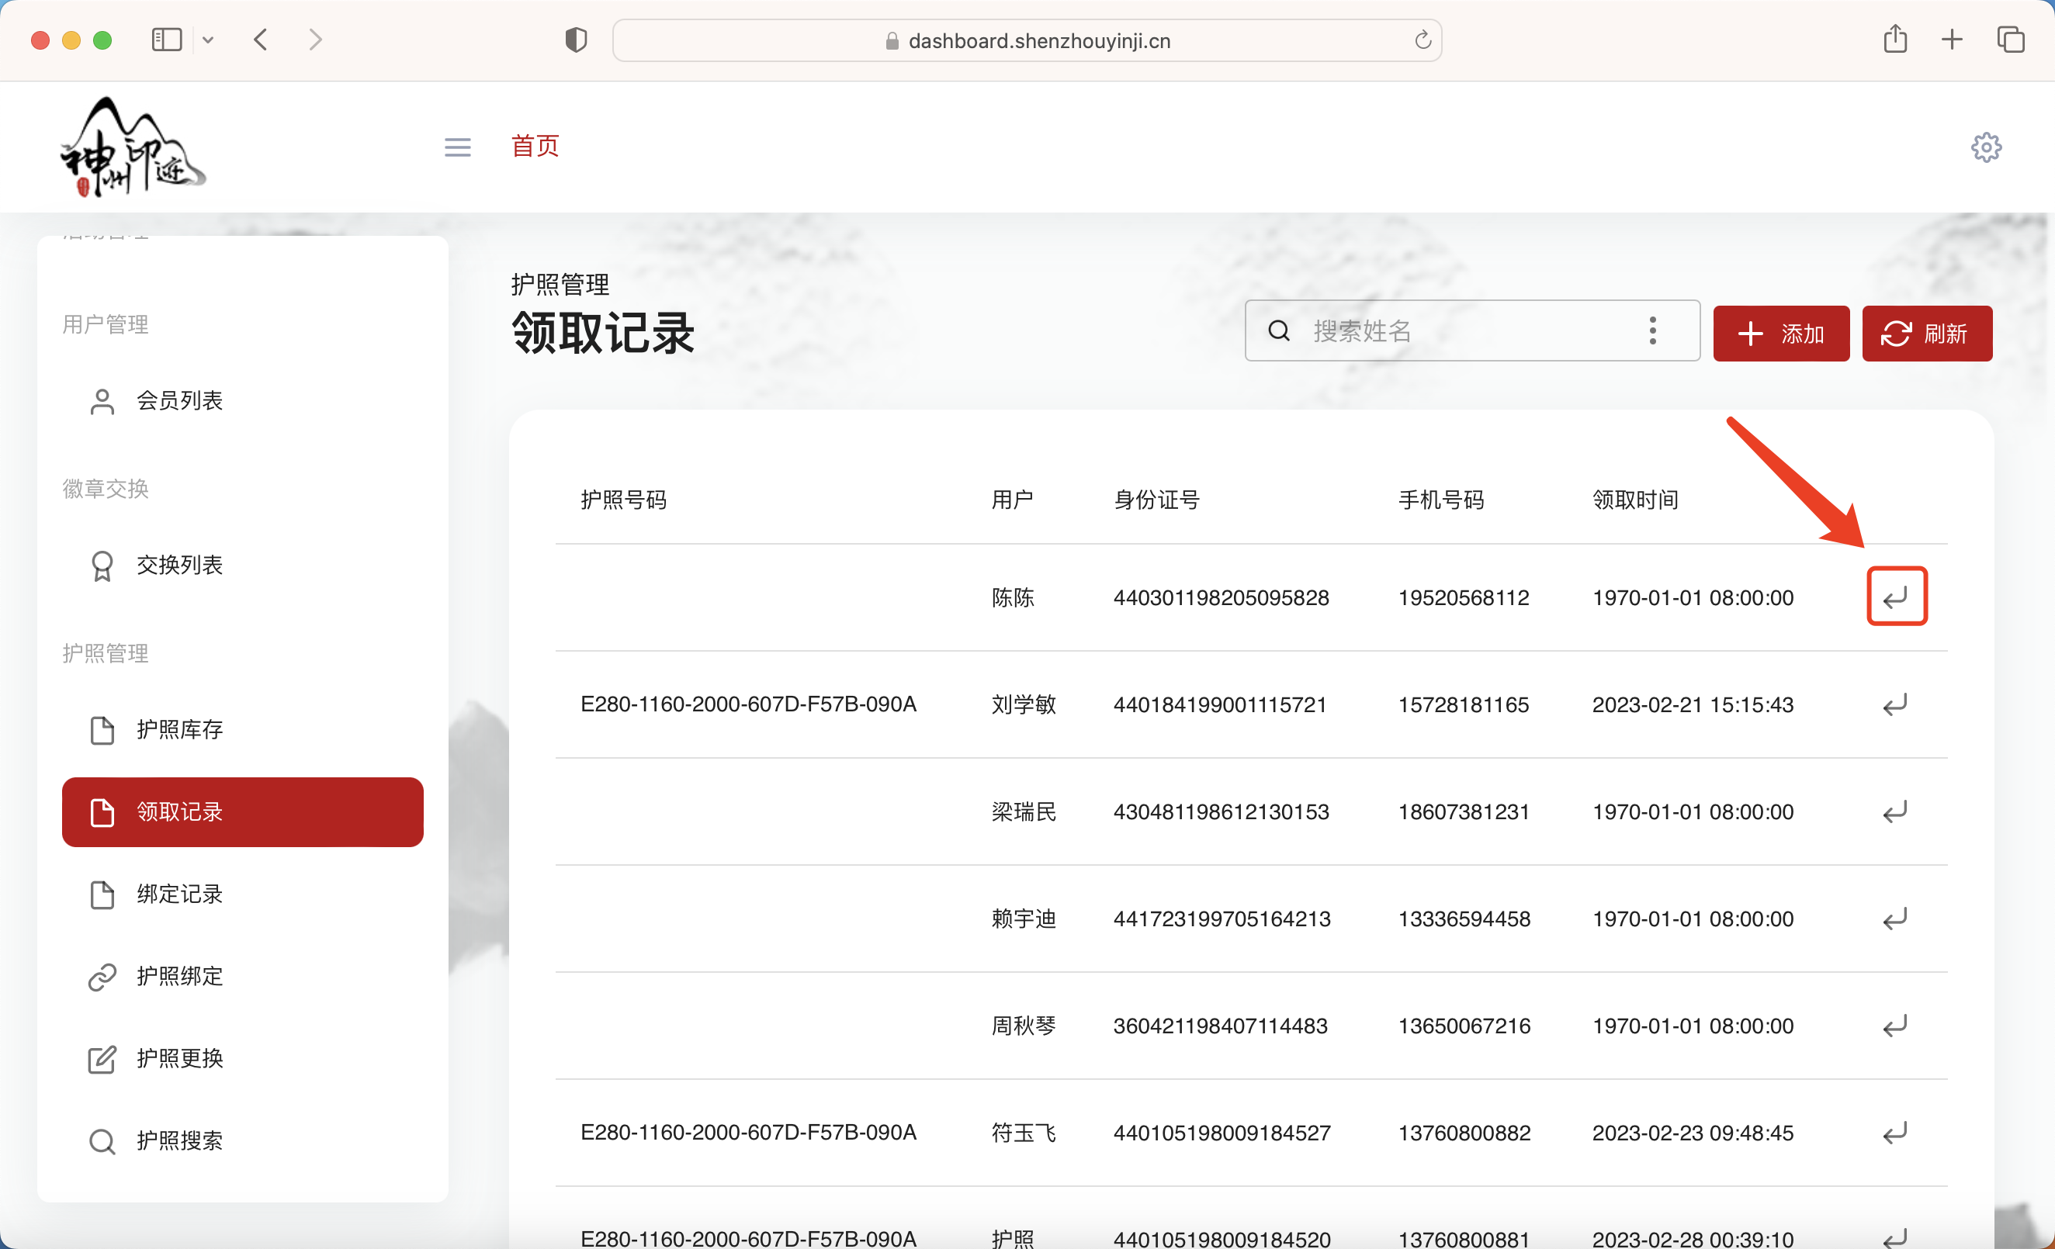Click the return arrow icon in 梁瑞民's row
This screenshot has width=2055, height=1249.
tap(1895, 811)
